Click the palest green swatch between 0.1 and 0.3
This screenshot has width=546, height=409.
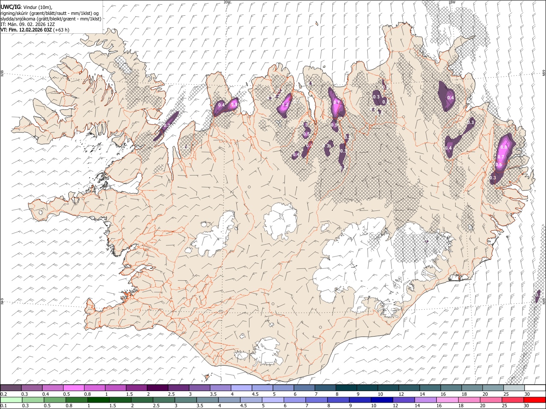[x=11, y=400]
